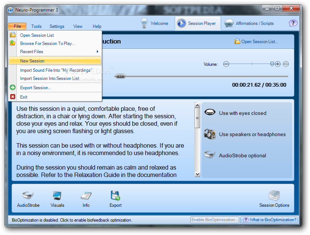The height and width of the screenshot is (235, 310).
Task: Open the Settings menu
Action: coord(57,26)
